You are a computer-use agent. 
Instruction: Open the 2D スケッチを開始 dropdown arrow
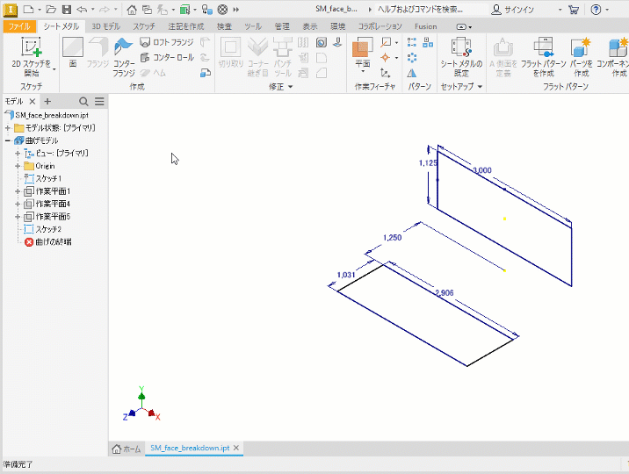coord(54,69)
